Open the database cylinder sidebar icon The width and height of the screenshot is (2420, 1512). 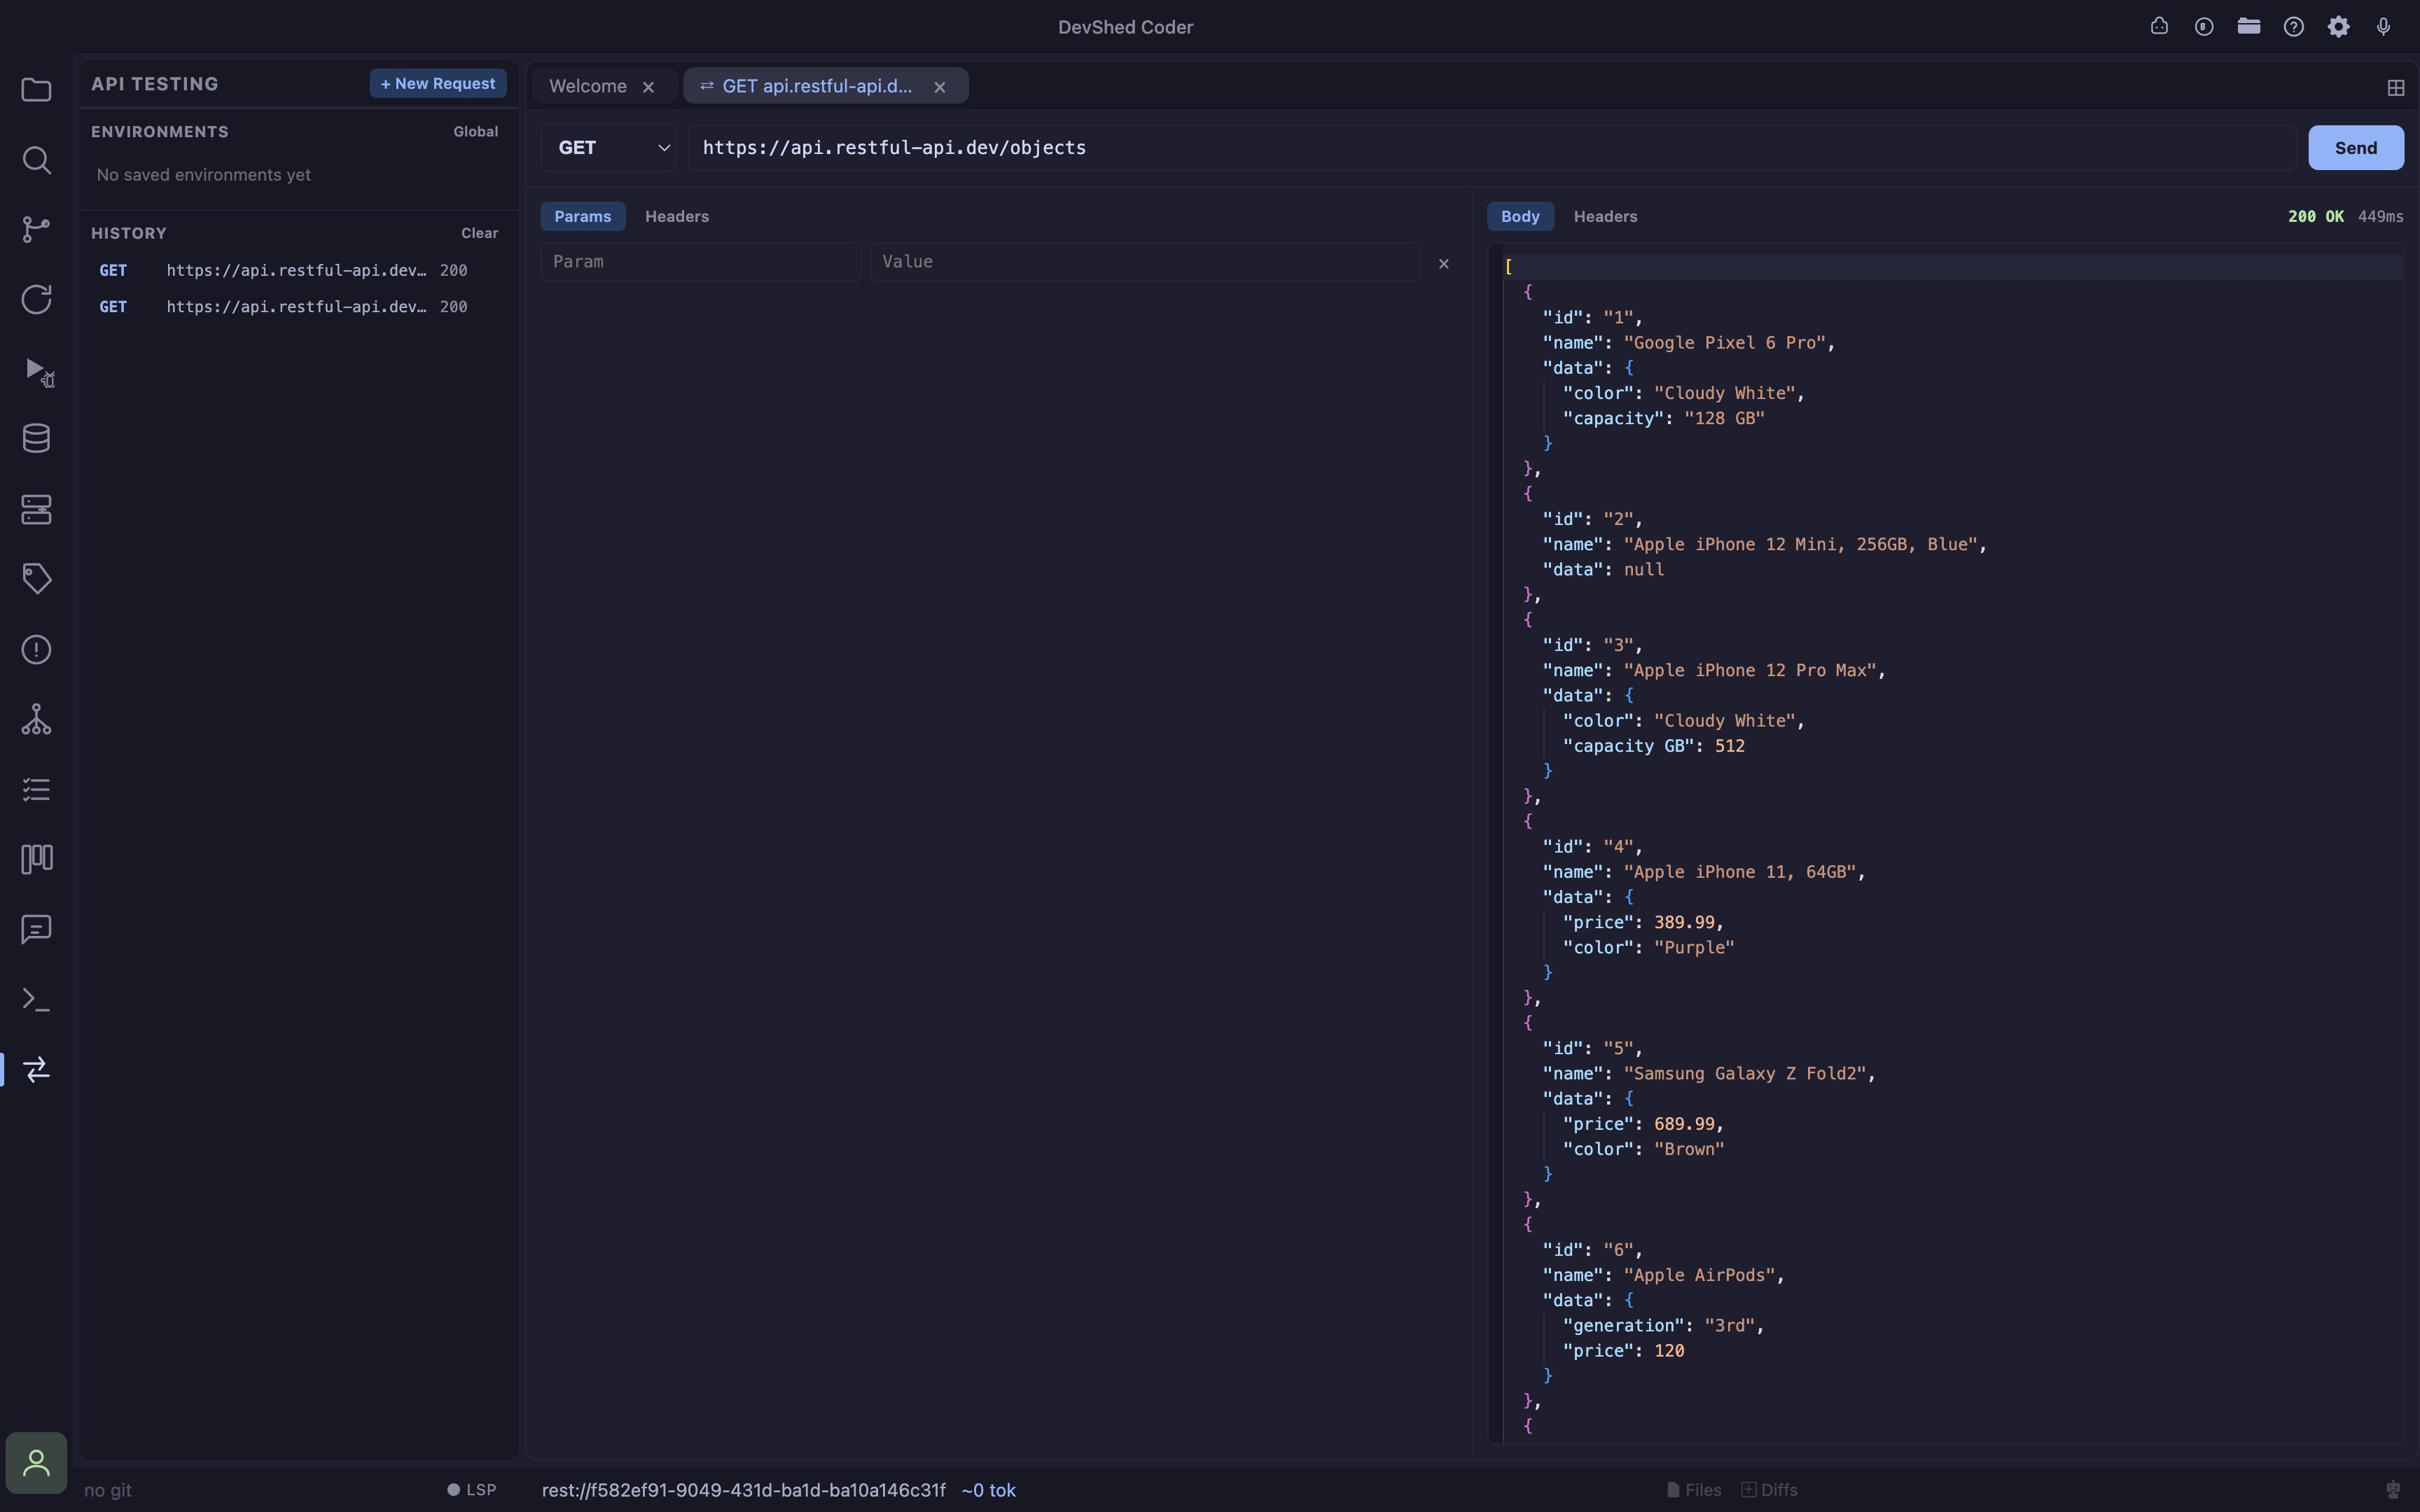(36, 439)
